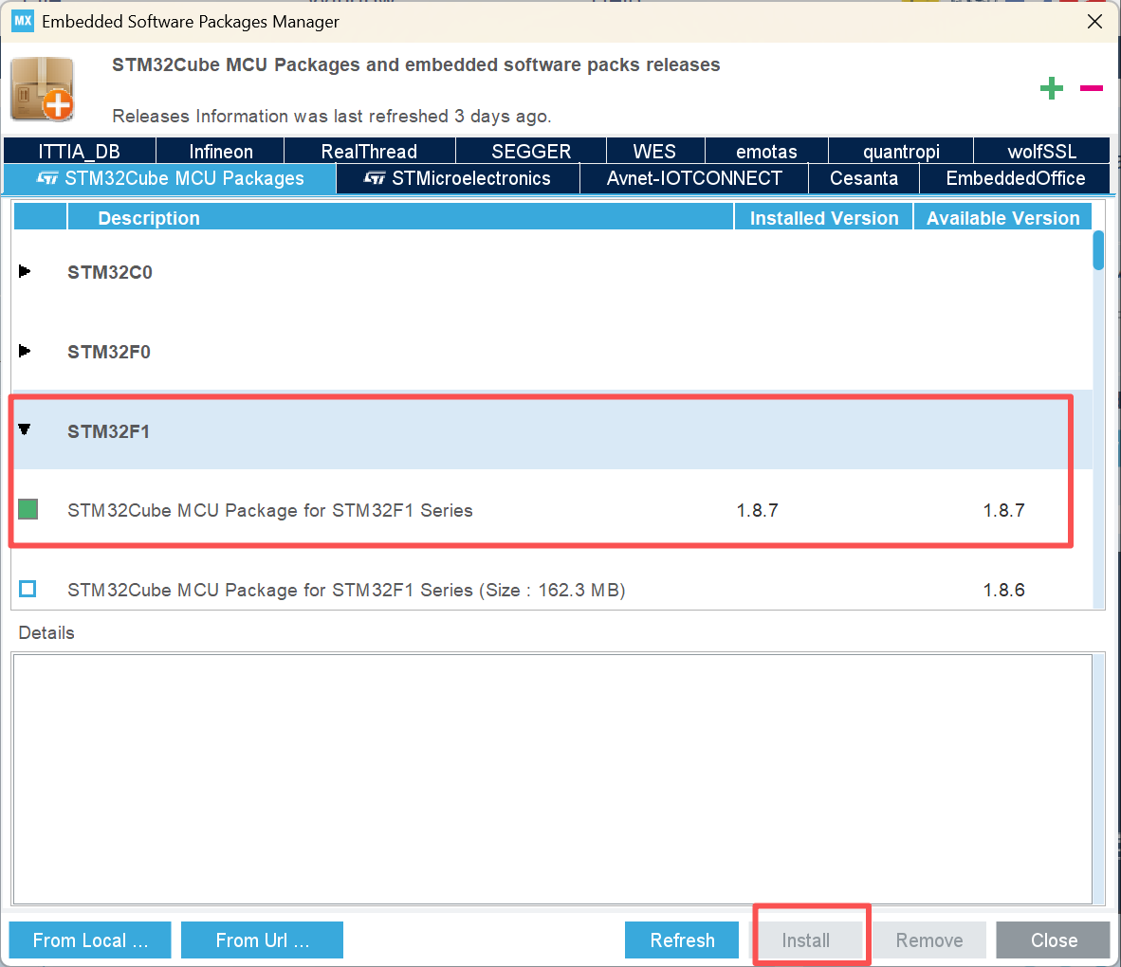Expand the STM32F0 tree node
Screen dimensions: 1121x967
coord(25,351)
